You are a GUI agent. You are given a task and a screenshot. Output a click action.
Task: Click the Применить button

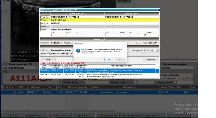(151, 60)
